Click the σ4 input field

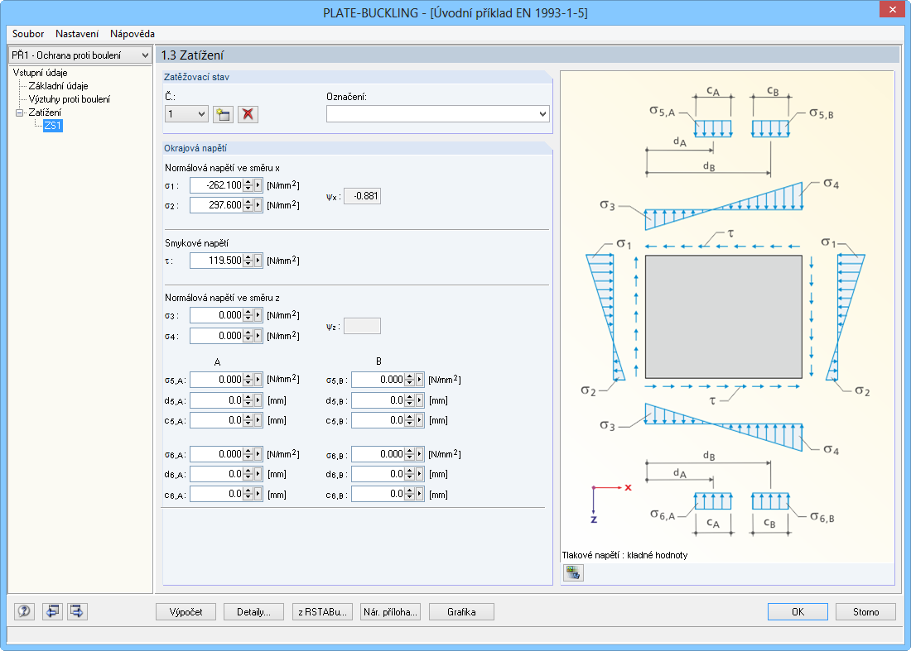pyautogui.click(x=217, y=336)
